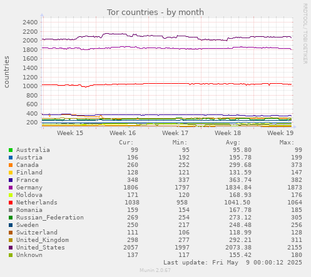The width and height of the screenshot is (311, 277).
Task: Click the Week 19 axis label
Action: 280,133
